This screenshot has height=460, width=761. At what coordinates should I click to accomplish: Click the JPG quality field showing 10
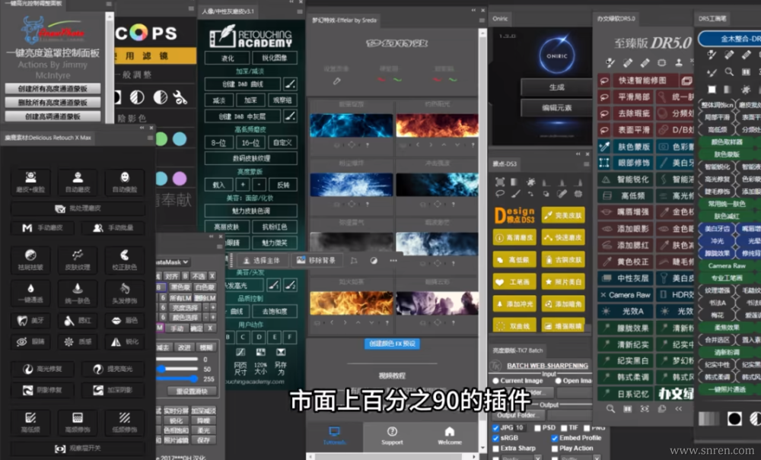point(520,428)
